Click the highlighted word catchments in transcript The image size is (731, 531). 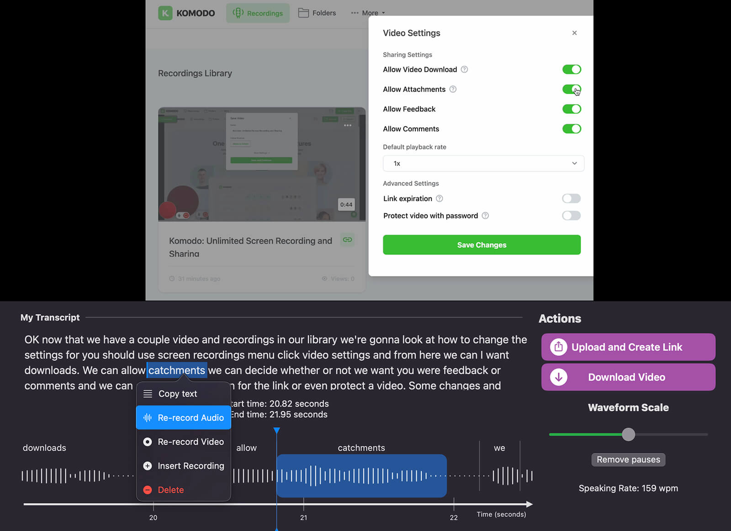(x=177, y=370)
